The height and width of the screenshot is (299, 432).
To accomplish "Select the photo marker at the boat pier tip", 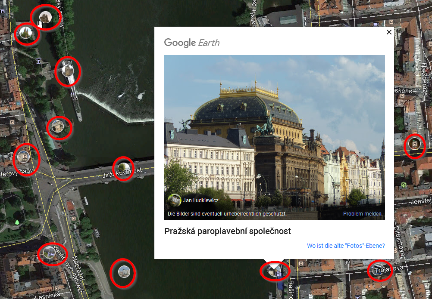I will click(68, 71).
